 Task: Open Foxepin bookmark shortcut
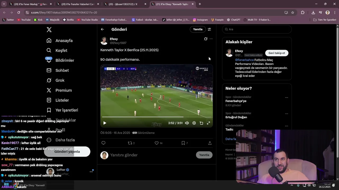pos(217,20)
